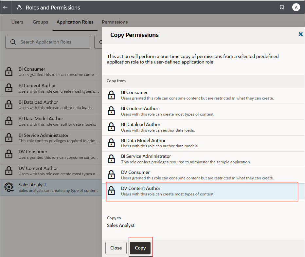The width and height of the screenshot is (305, 257).
Task: Click lock icon of DV Content Author in Copy from list
Action: pos(111,191)
